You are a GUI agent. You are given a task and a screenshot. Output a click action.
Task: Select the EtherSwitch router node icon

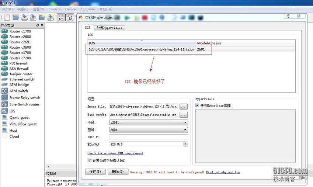(4, 104)
